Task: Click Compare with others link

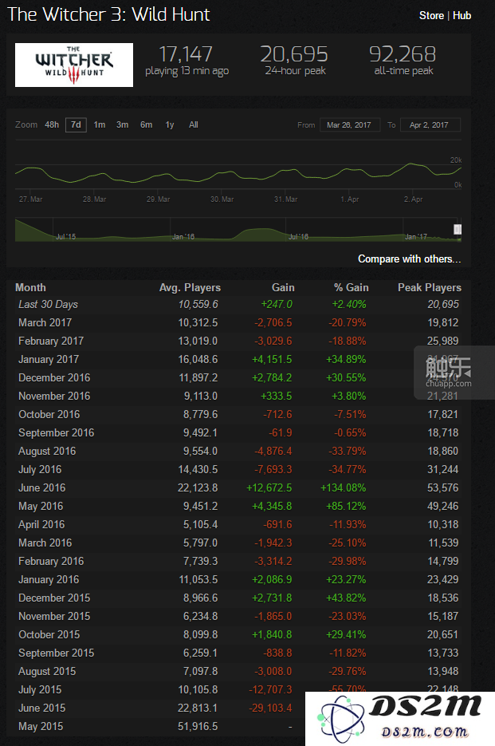Action: 410,259
